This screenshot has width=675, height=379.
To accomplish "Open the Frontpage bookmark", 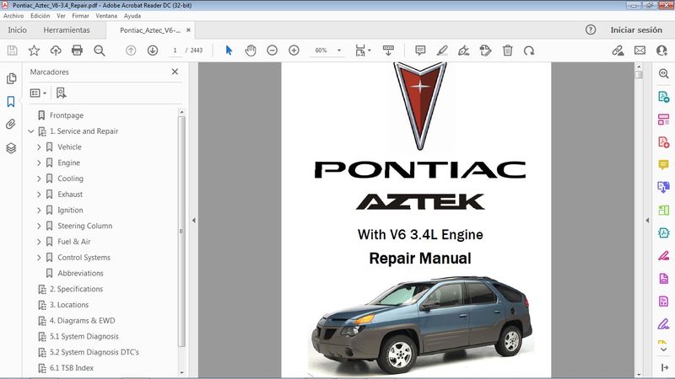I will 67,115.
